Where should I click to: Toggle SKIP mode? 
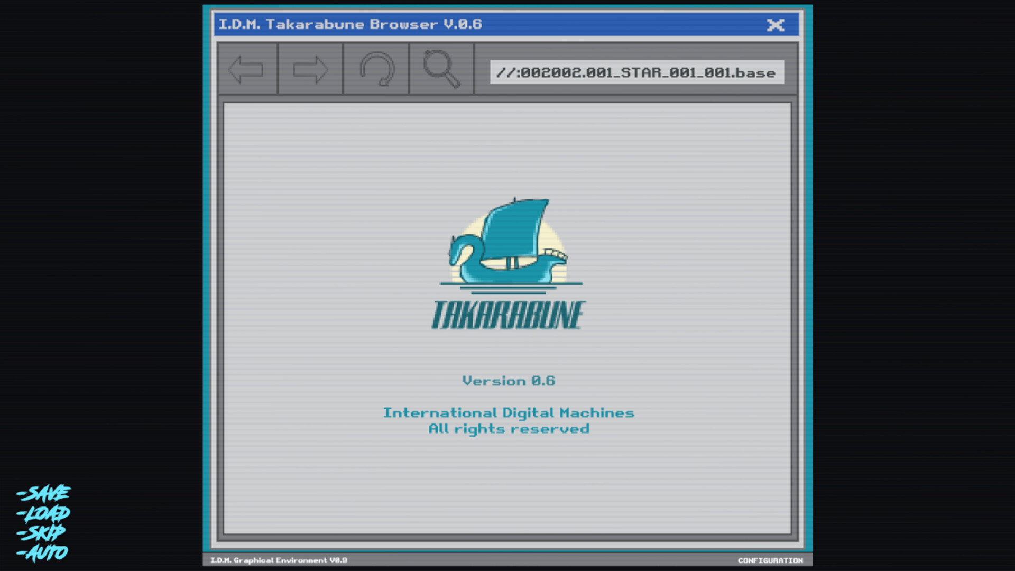point(42,533)
